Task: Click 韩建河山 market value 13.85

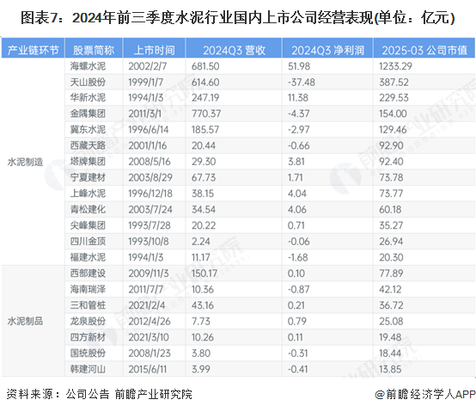Action: point(390,369)
